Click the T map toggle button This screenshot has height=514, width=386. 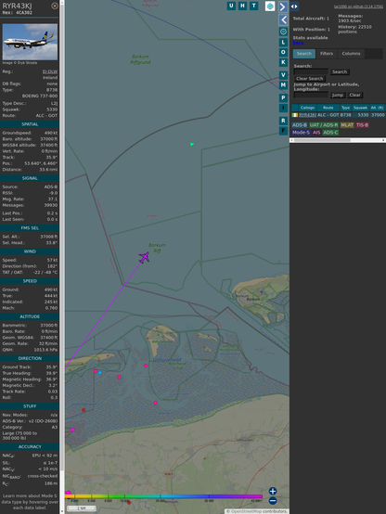[x=253, y=6]
